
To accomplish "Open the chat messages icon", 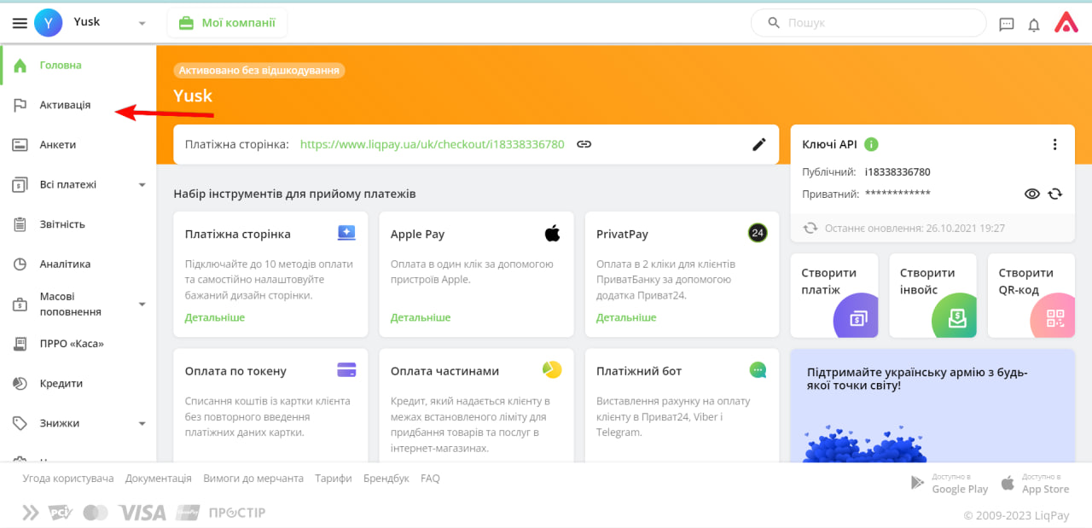I will pyautogui.click(x=1007, y=24).
